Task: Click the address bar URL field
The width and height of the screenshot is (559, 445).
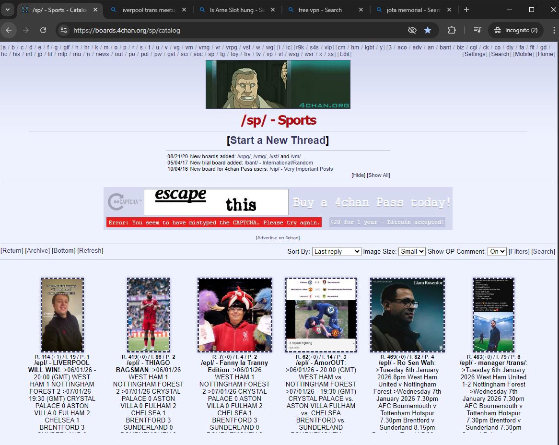Action: (x=235, y=30)
